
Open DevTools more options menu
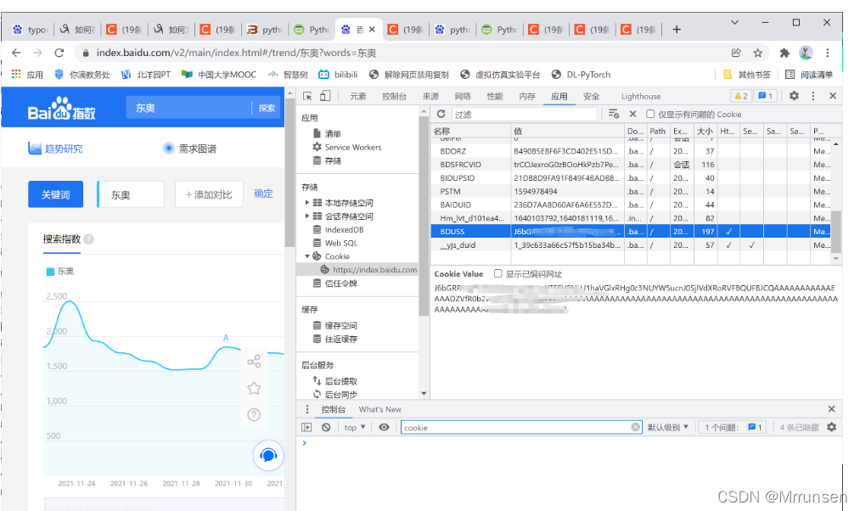point(812,96)
